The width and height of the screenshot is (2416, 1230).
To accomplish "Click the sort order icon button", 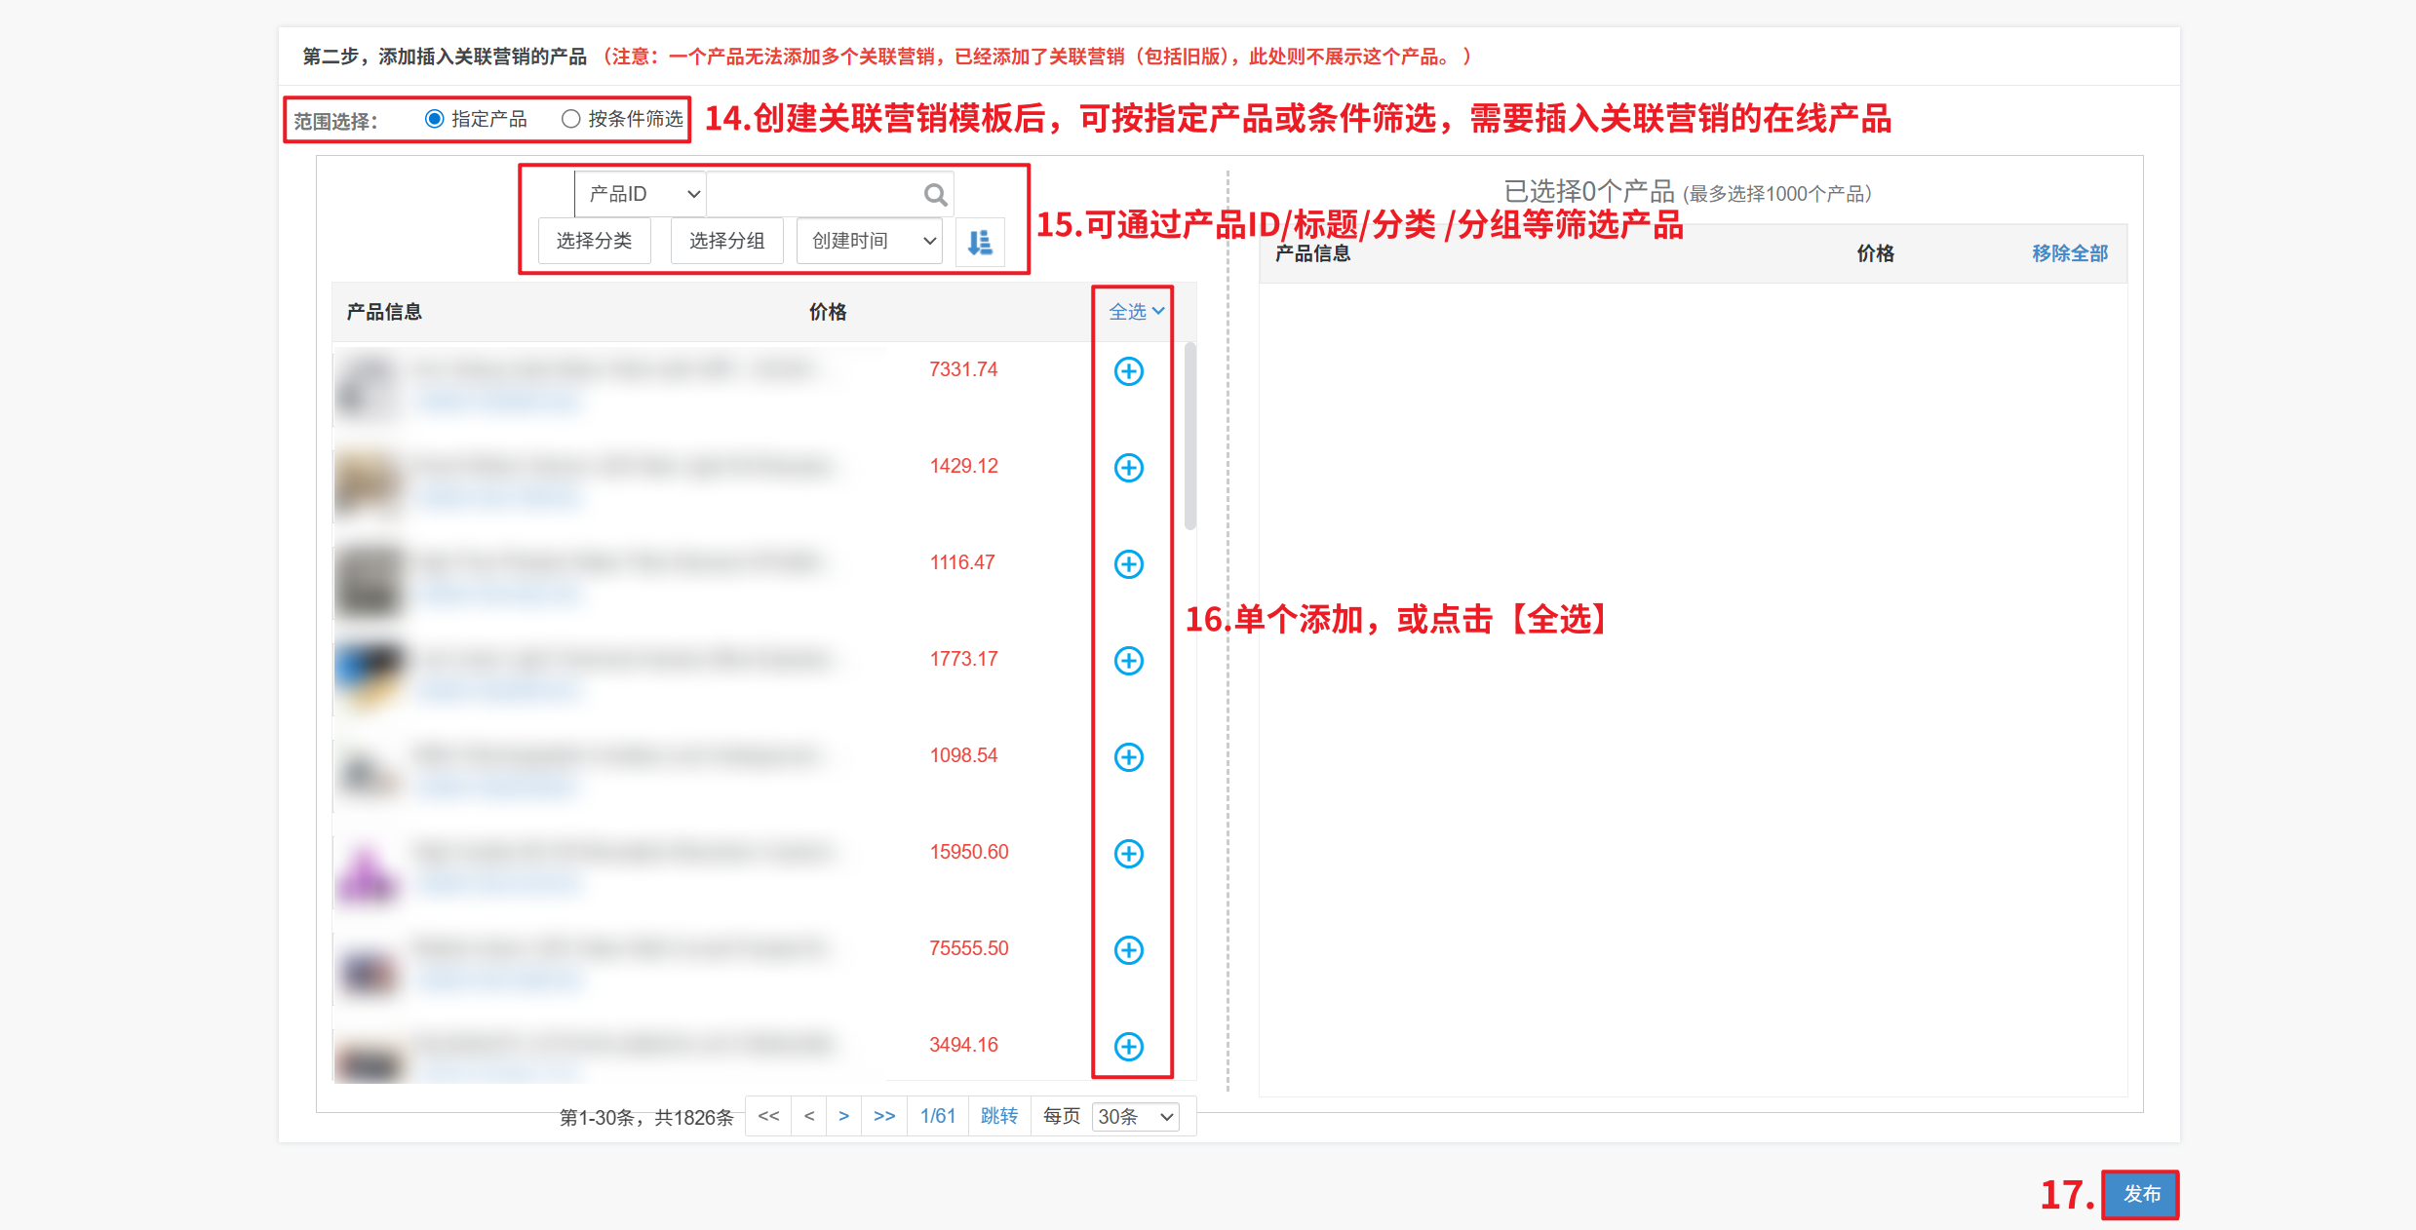I will [980, 242].
